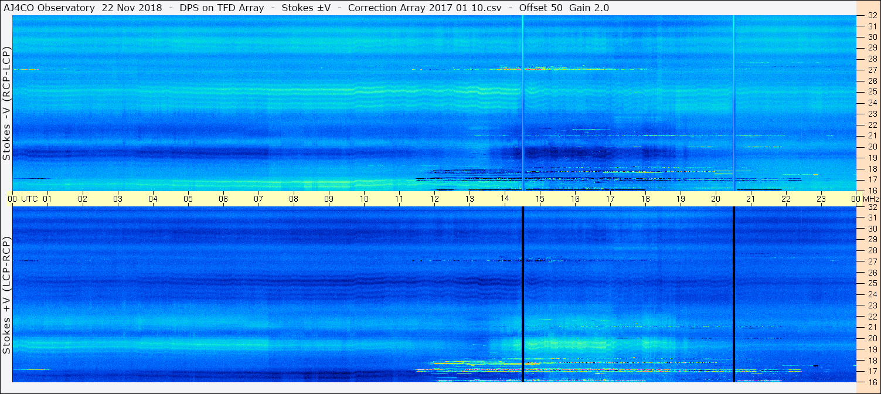Select the 27 MHz label on the Stokes -V scale

pyautogui.click(x=872, y=70)
